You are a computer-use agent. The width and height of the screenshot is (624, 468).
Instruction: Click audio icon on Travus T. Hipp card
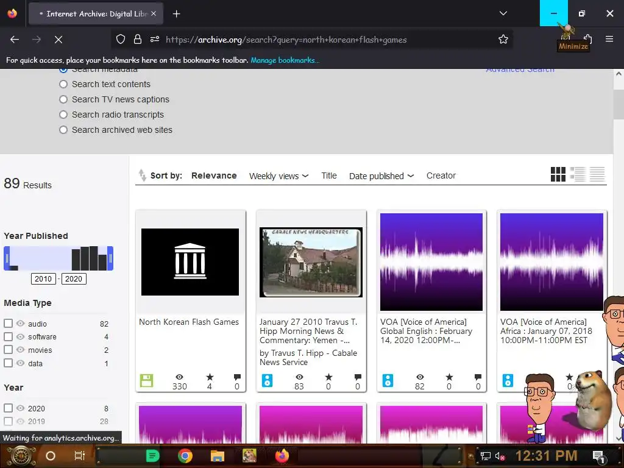coord(267,381)
